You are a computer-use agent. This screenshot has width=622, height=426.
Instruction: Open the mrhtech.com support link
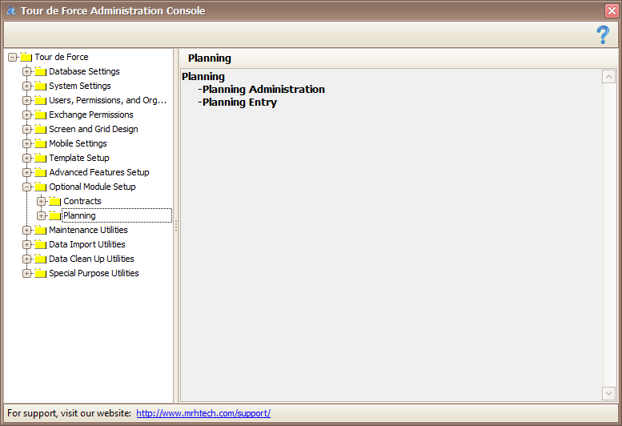[x=203, y=413]
